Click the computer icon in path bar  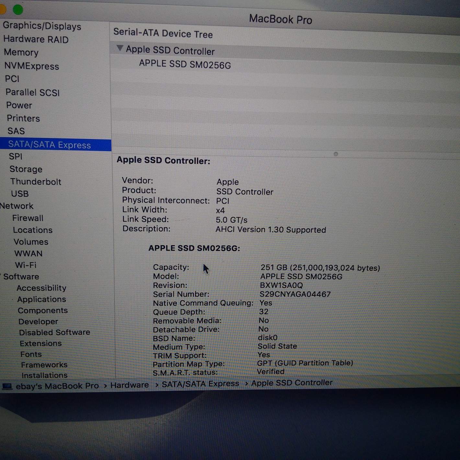click(7, 386)
